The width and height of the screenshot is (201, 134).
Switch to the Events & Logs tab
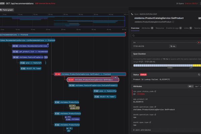pyautogui.click(x=174, y=28)
